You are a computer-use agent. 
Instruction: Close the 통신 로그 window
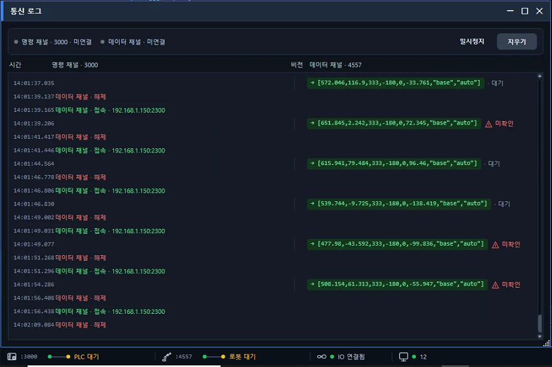coord(539,11)
